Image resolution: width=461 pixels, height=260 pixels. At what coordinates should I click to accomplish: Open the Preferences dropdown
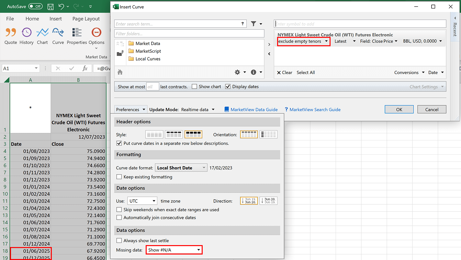tap(131, 110)
